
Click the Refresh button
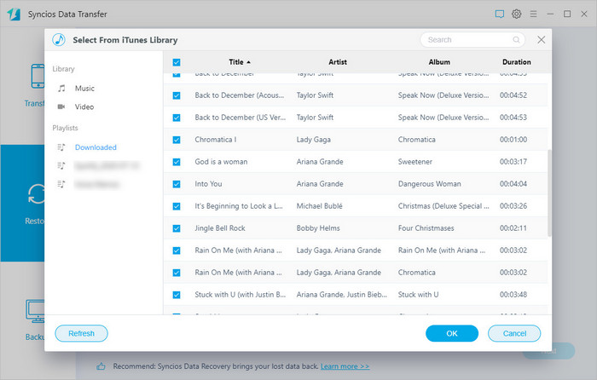click(82, 333)
